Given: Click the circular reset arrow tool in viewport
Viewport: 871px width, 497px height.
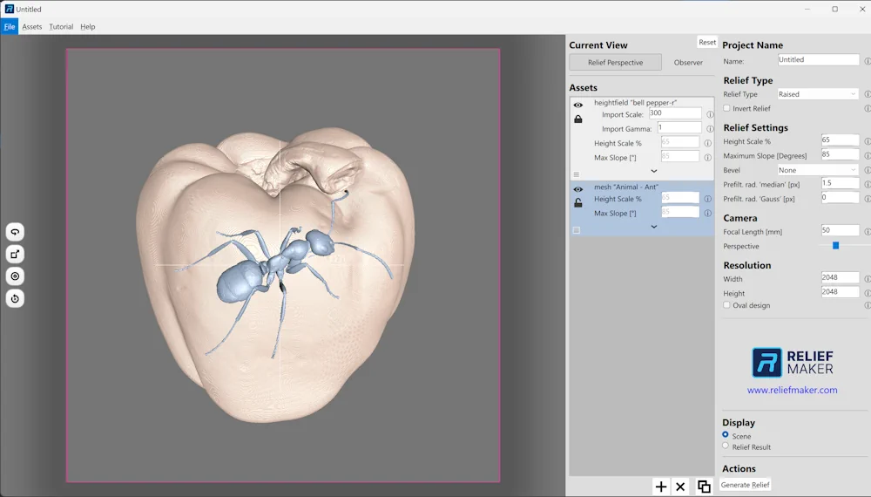Looking at the screenshot, I should tap(15, 298).
